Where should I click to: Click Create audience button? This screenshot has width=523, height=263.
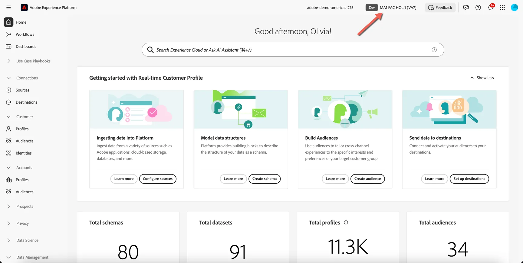click(x=368, y=179)
